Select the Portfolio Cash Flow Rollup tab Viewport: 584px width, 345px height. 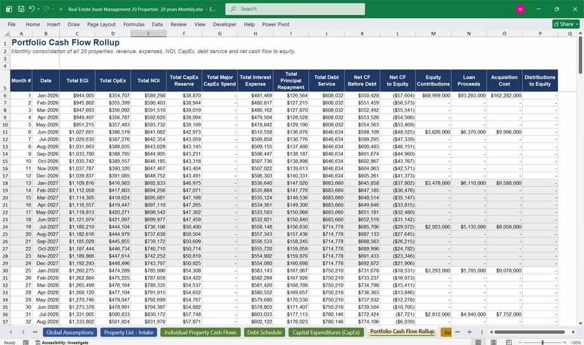(402, 331)
